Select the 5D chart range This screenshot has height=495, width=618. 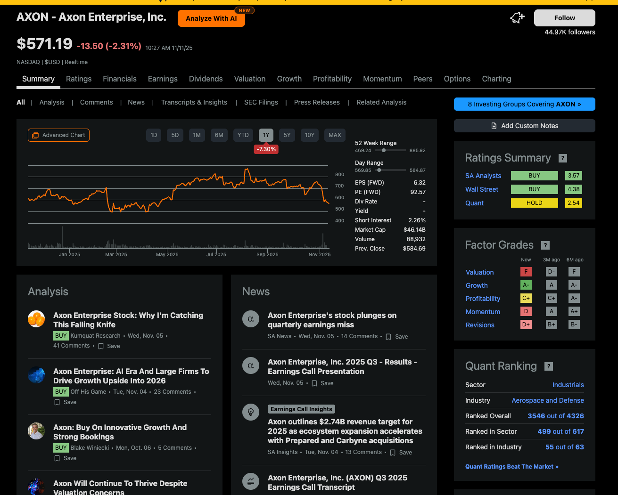point(175,135)
